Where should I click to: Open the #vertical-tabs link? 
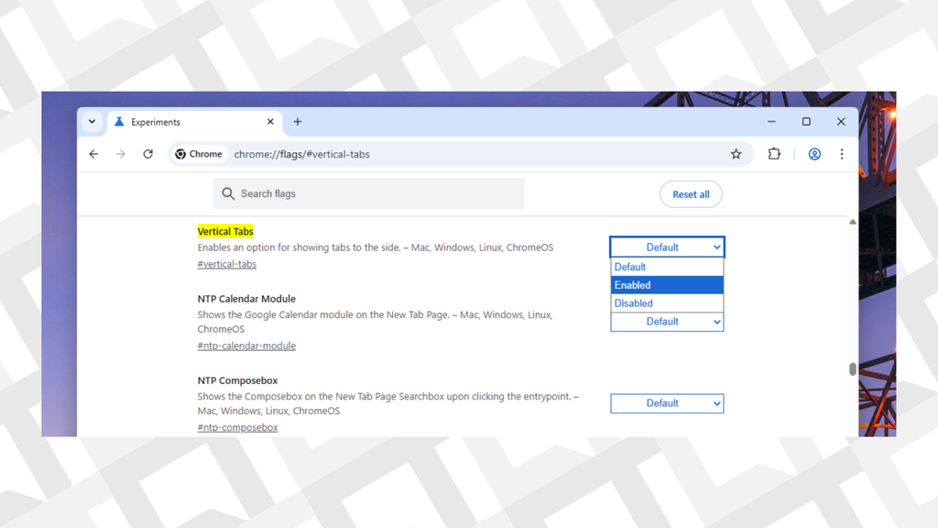pyautogui.click(x=226, y=264)
